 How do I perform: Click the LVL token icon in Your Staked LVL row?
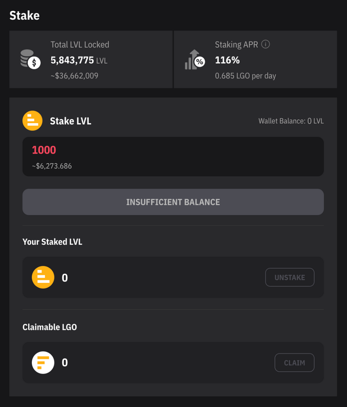coord(43,277)
